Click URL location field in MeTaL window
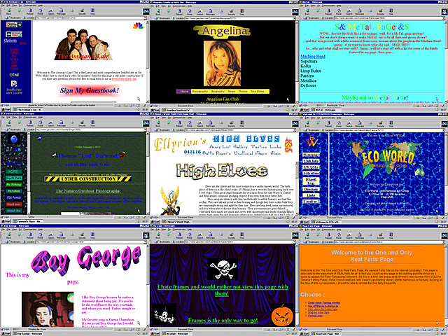 [388, 18]
